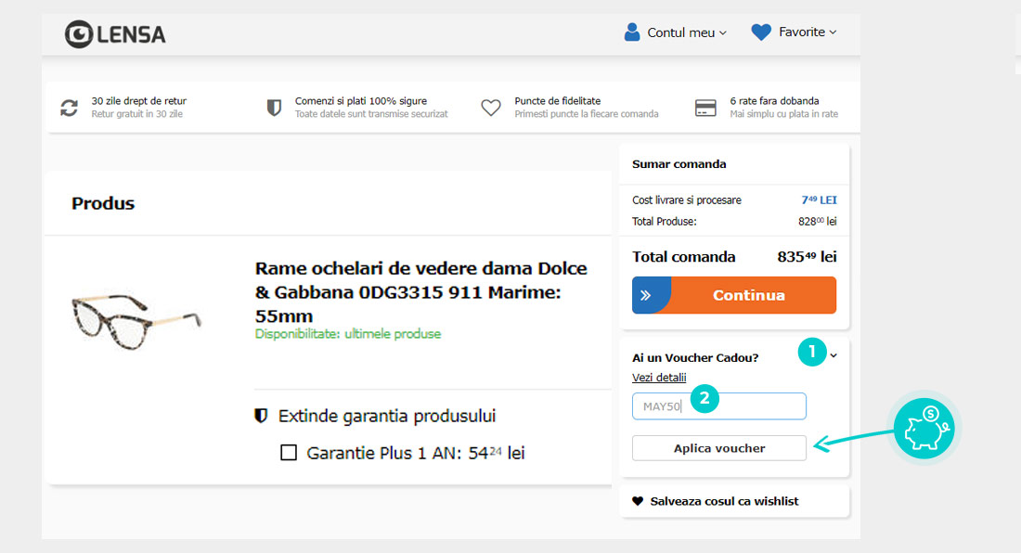Click the blue Favorite heart icon
This screenshot has width=1021, height=553.
point(760,32)
